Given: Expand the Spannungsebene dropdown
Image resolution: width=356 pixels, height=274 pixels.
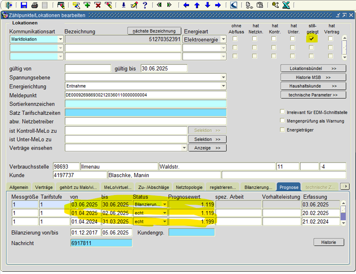Looking at the screenshot, I should [223, 77].
